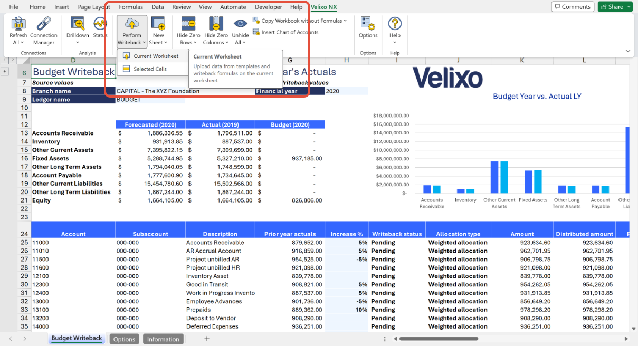Click the horizontal scrollbar left arrow
638x346 pixels.
(394, 339)
